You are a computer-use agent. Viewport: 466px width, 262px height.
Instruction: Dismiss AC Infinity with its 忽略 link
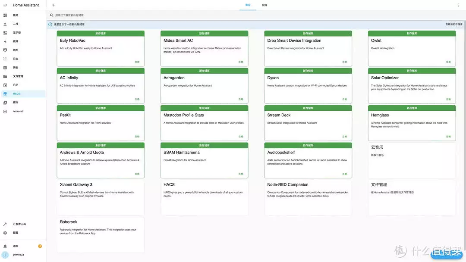(137, 100)
